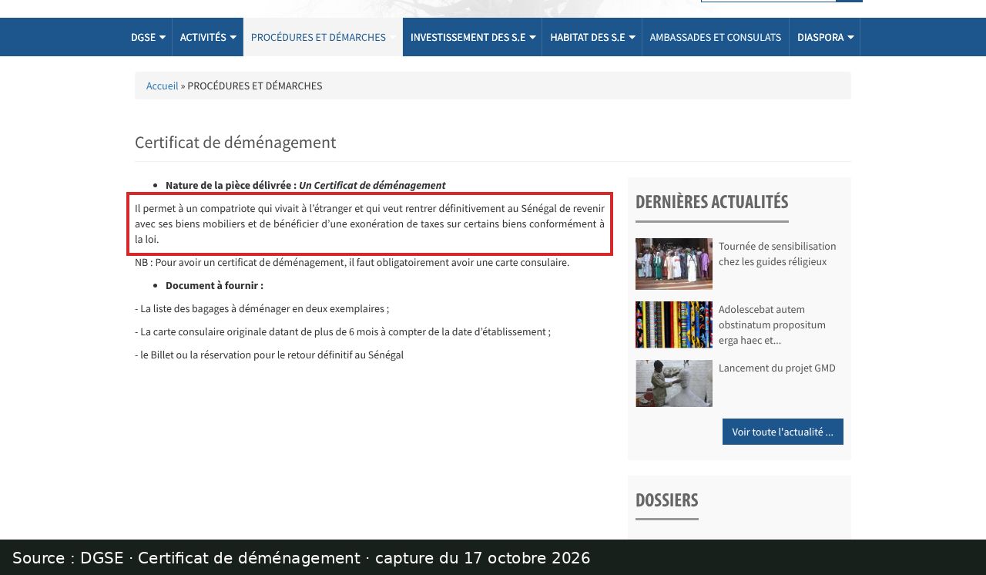Click 'La carte consulaire originale' line

coord(343,331)
